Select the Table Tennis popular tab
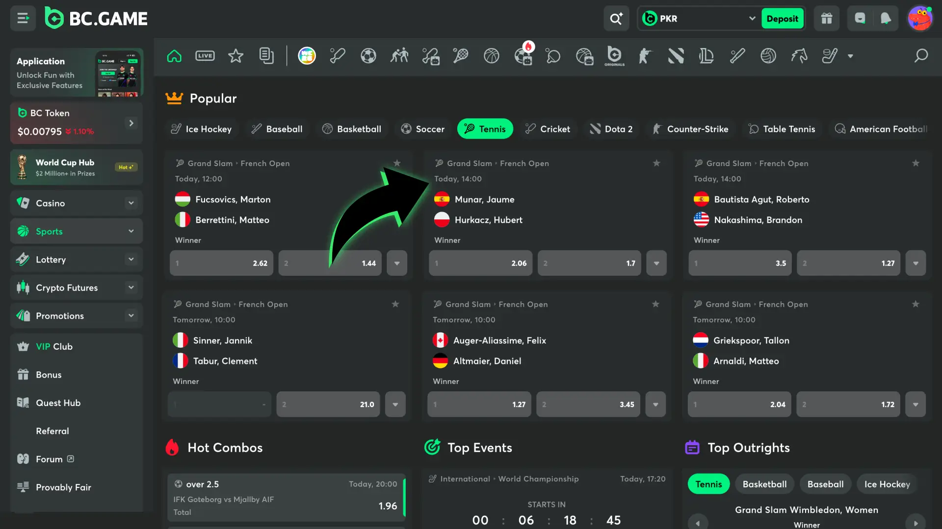This screenshot has width=942, height=529. pos(782,129)
